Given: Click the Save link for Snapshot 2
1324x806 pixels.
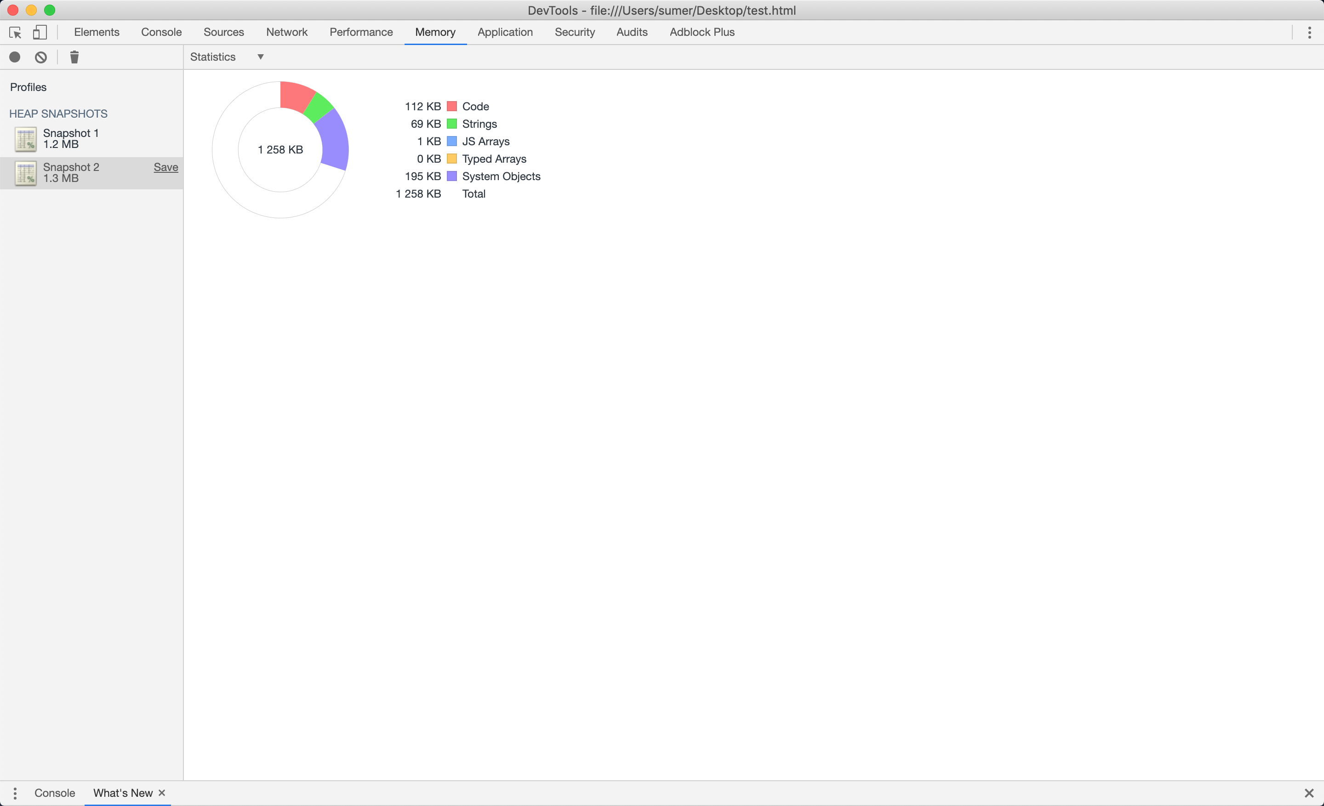Looking at the screenshot, I should pos(165,167).
